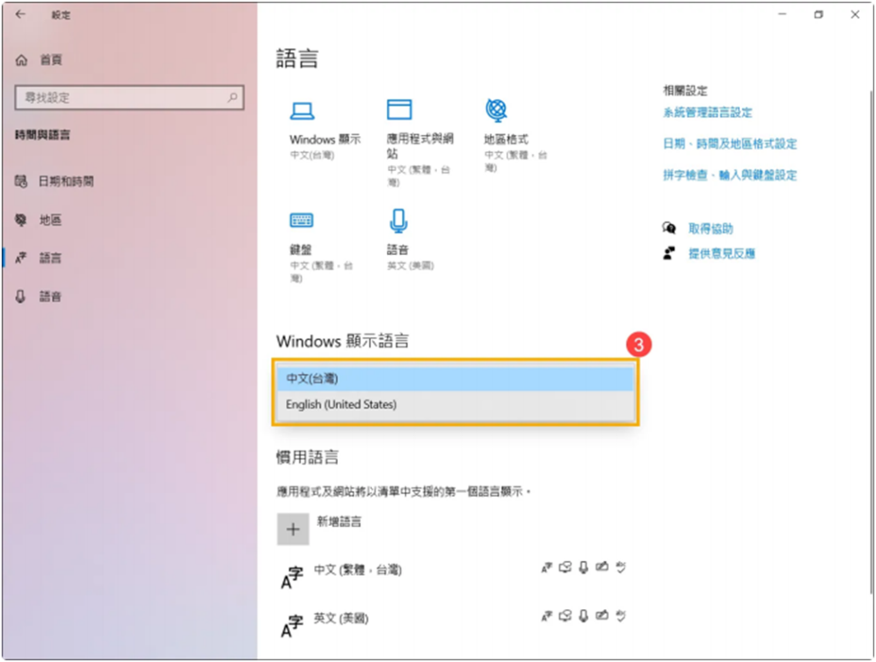Open 地區 region settings in sidebar
Screen dimensions: 876x662
50,220
